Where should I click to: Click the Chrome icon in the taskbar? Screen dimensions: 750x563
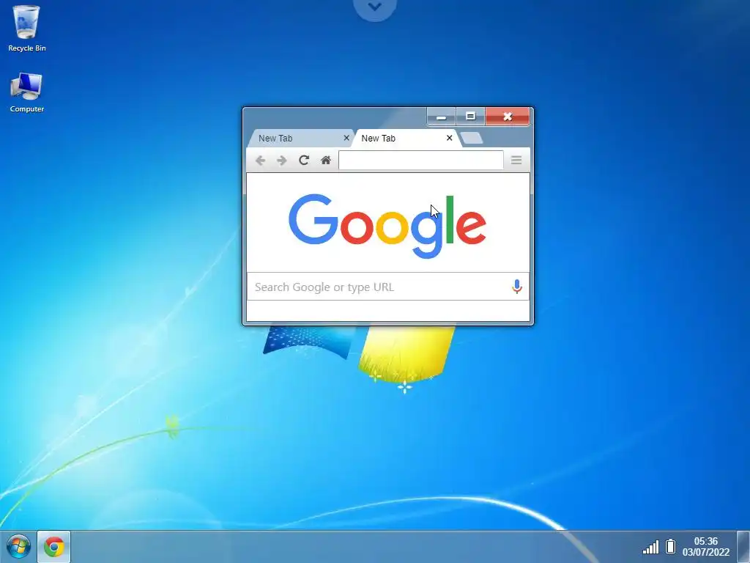54,546
